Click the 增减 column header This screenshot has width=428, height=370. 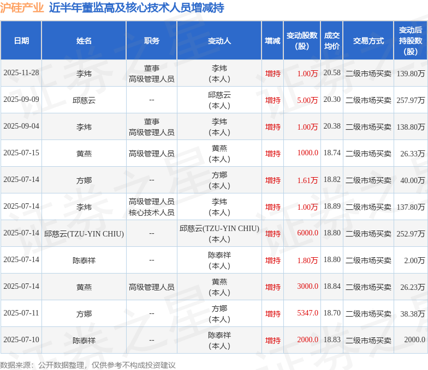click(272, 40)
